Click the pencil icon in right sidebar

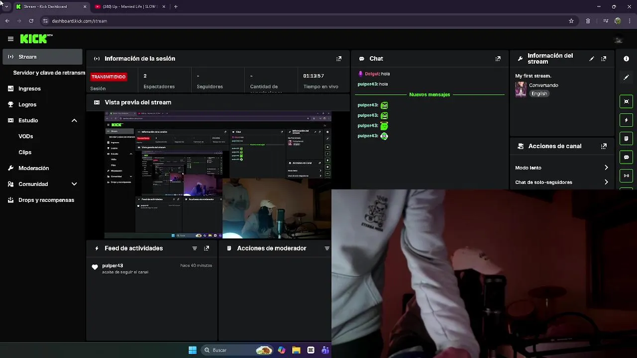pos(626,77)
